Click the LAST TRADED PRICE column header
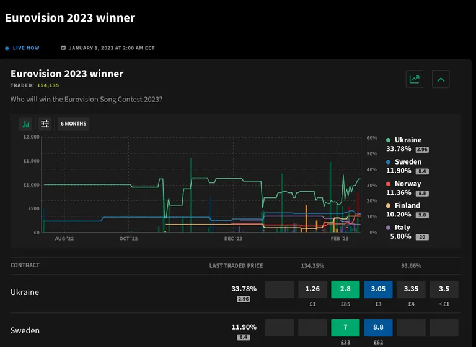Screen dimensions: 476x347 [236, 266]
